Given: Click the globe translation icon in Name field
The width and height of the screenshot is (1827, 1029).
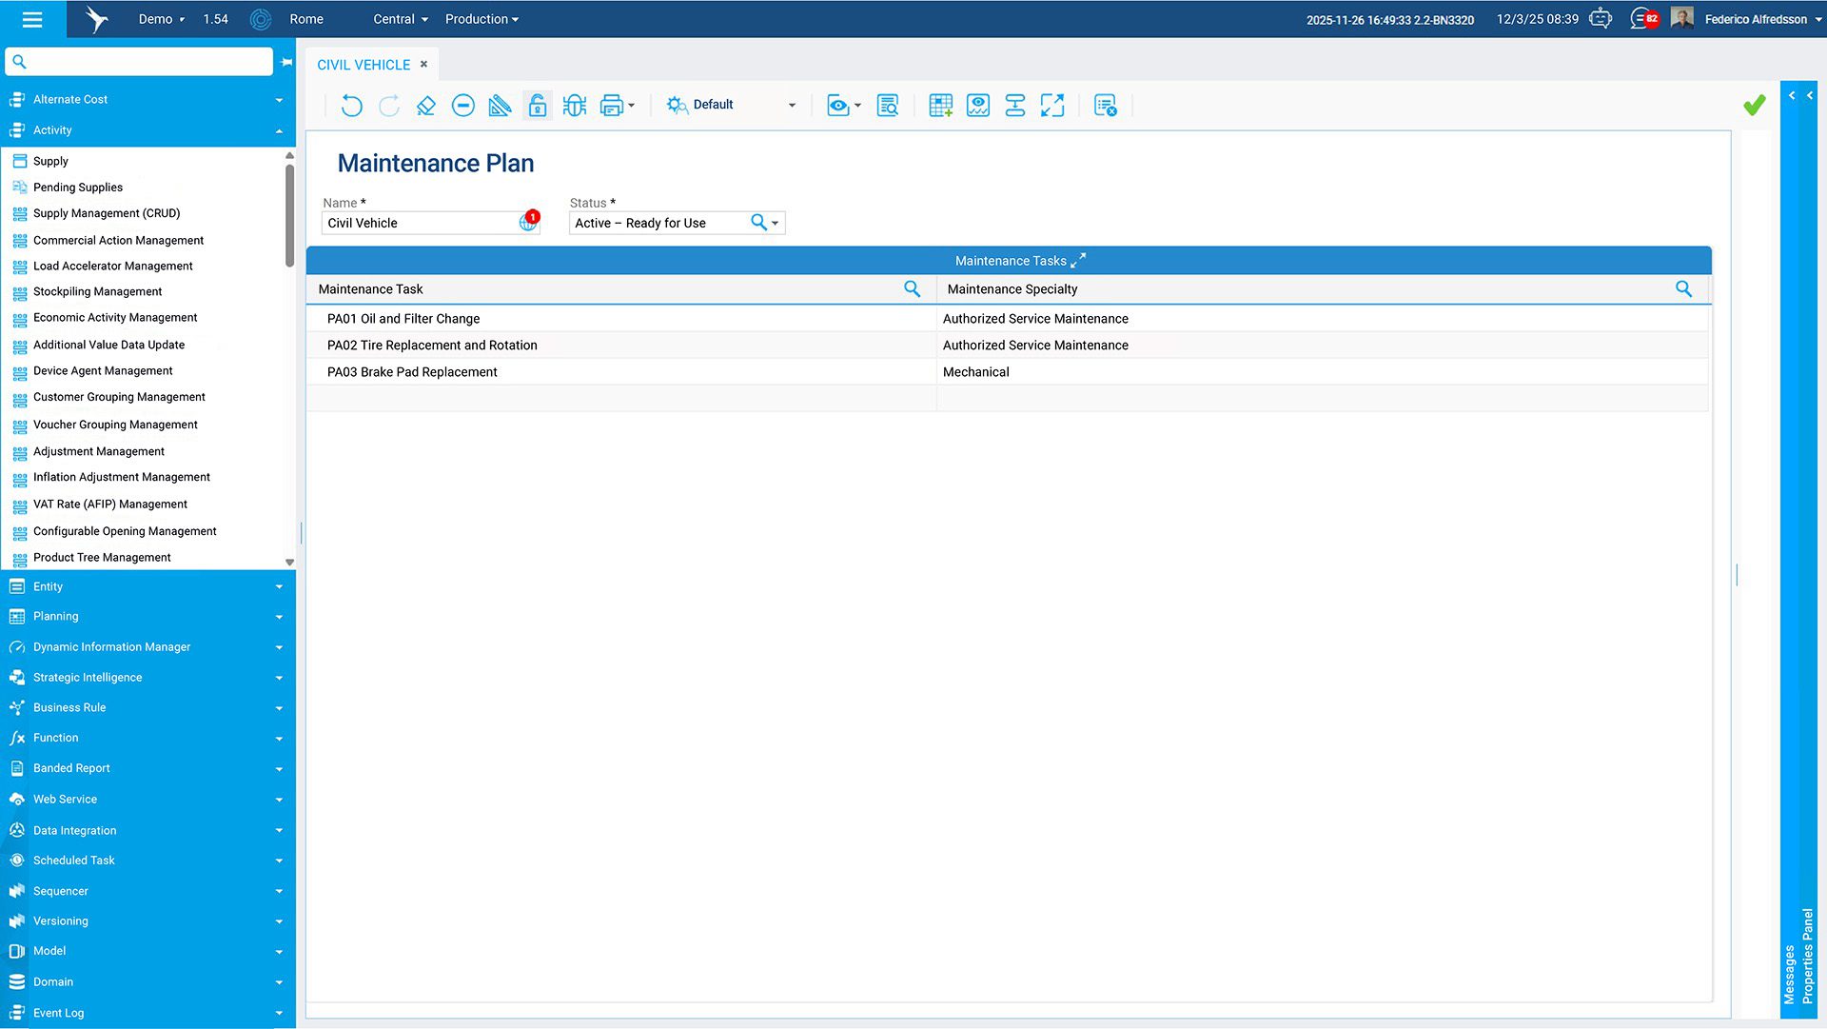Looking at the screenshot, I should [527, 224].
